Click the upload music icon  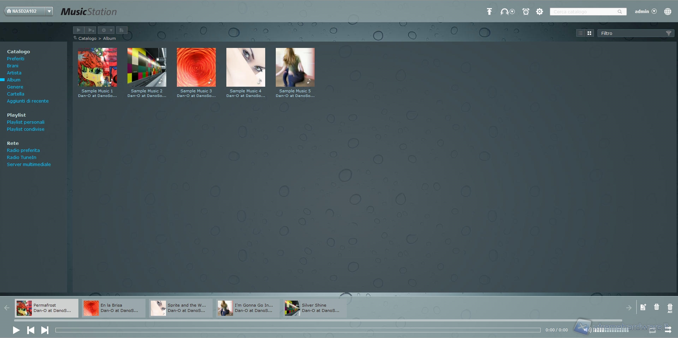(489, 12)
